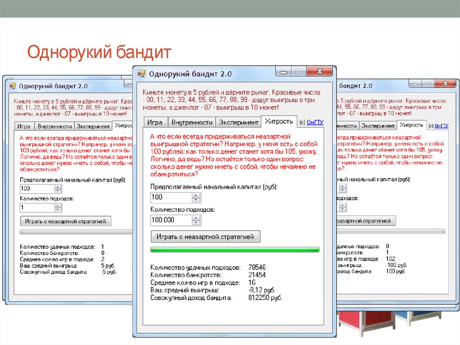This screenshot has width=460, height=345.
Task: Select the Хитрость tab in the front window
Action: coord(279,121)
